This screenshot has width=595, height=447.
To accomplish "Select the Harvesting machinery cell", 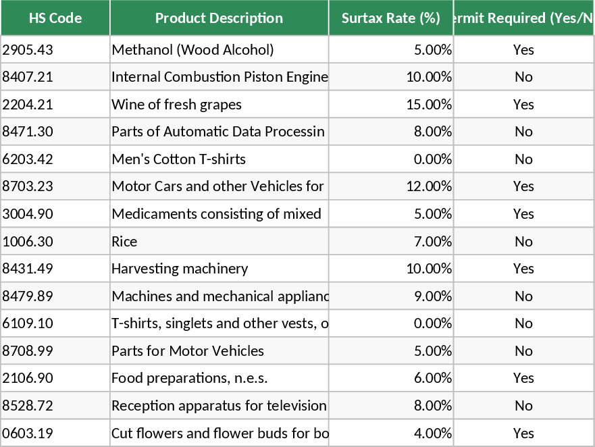I will pos(219,269).
